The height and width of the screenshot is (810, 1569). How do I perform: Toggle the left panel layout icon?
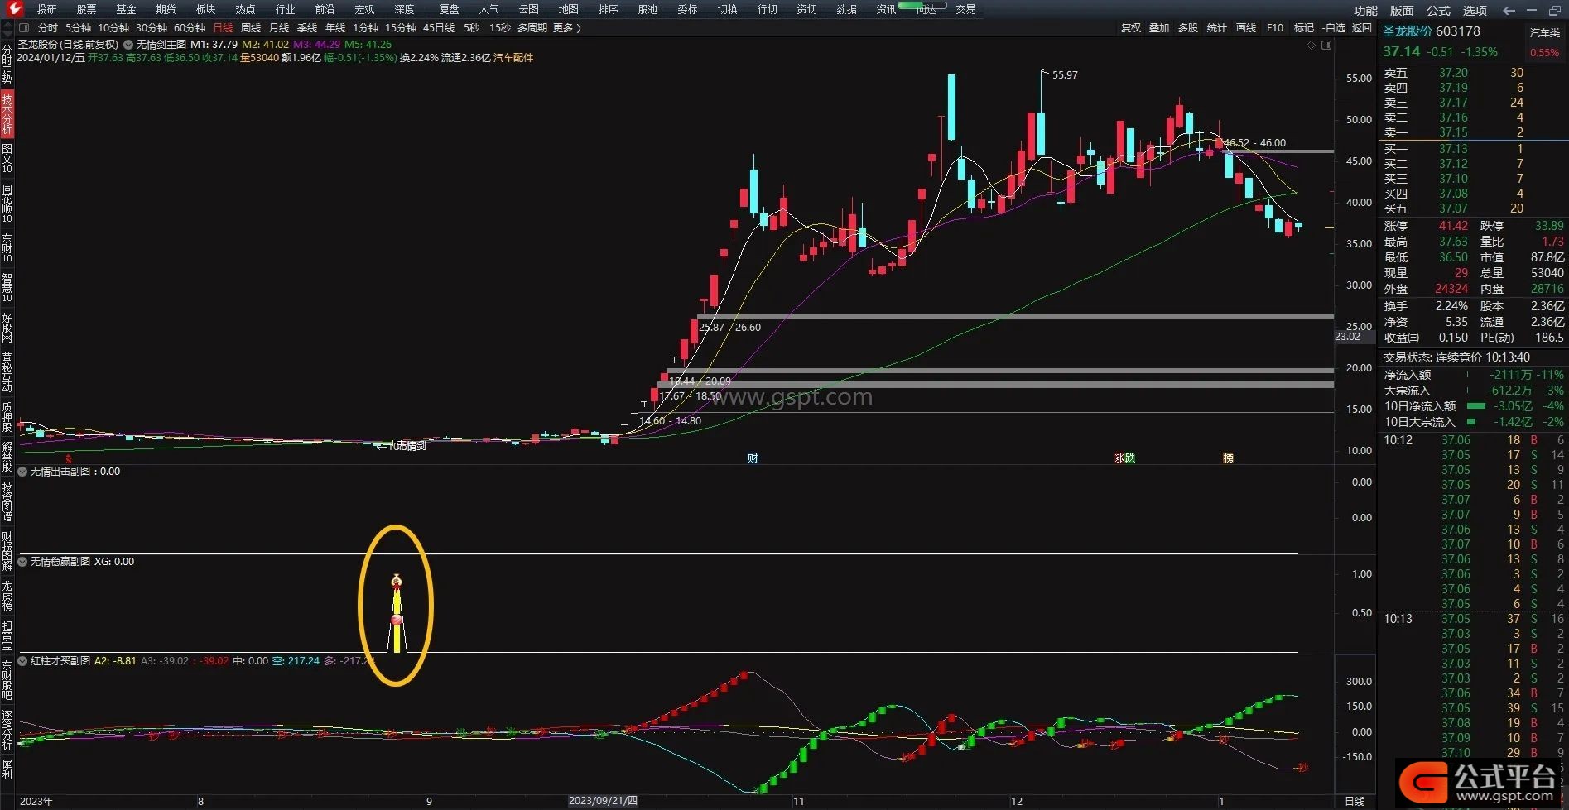point(25,28)
